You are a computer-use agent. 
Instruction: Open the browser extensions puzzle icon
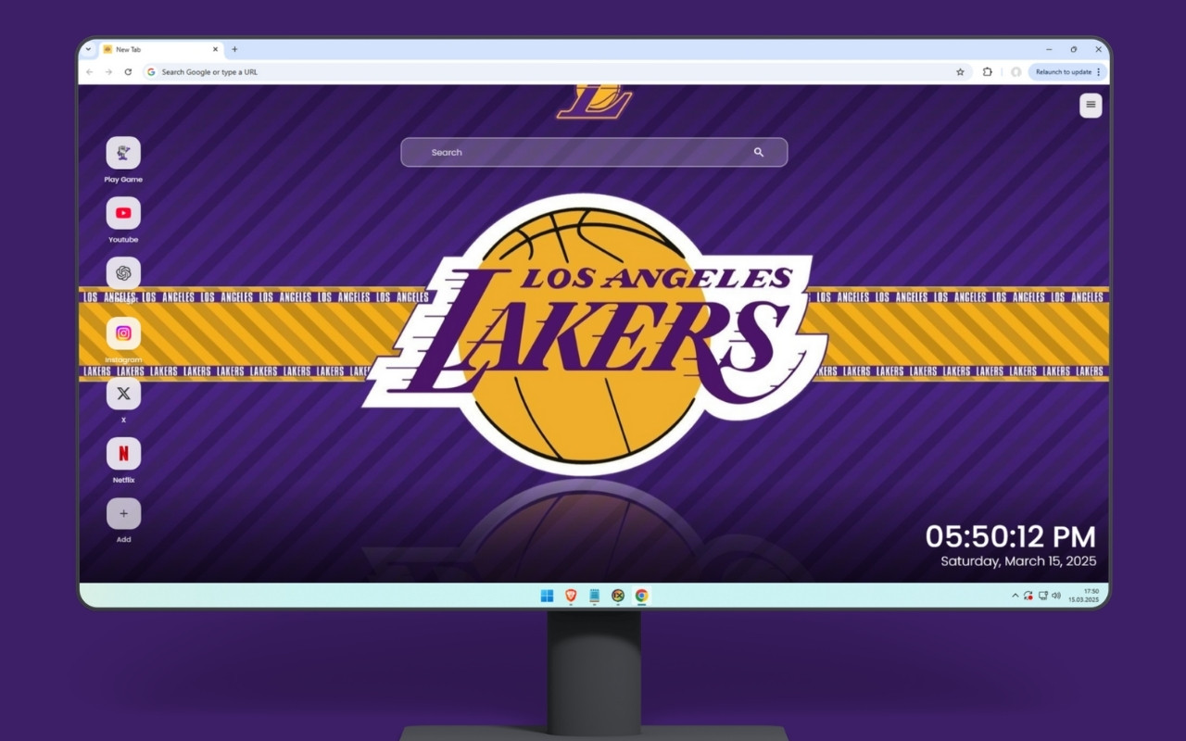click(x=986, y=71)
